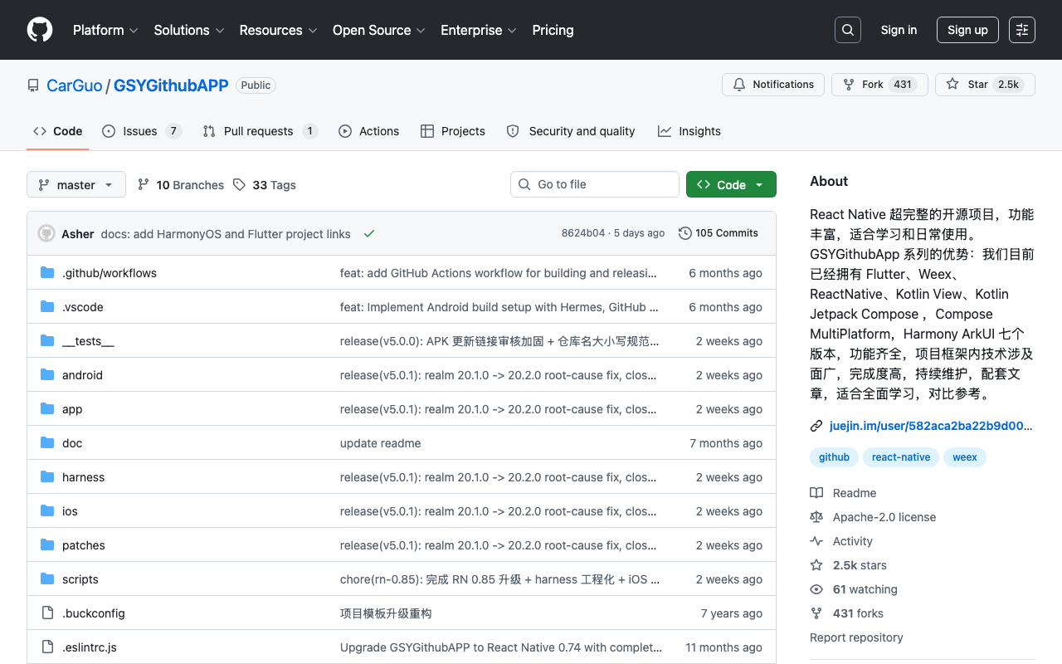Click the green commit status checkmark
1062x664 pixels.
(369, 234)
